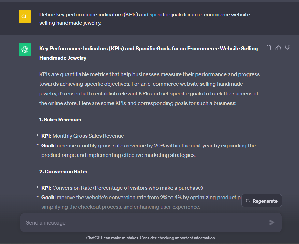Screen dimensions: 299x244
Task: Click the user prompt text about handmade jewelry
Action: (144, 19)
